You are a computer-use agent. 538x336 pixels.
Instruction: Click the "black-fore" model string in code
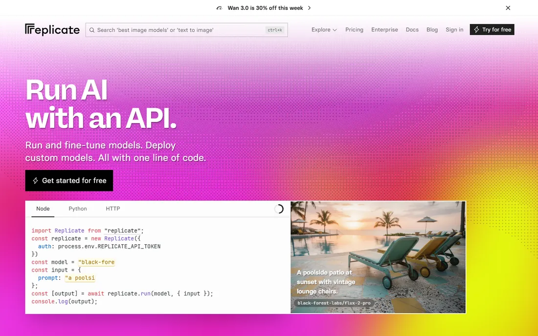coord(96,262)
